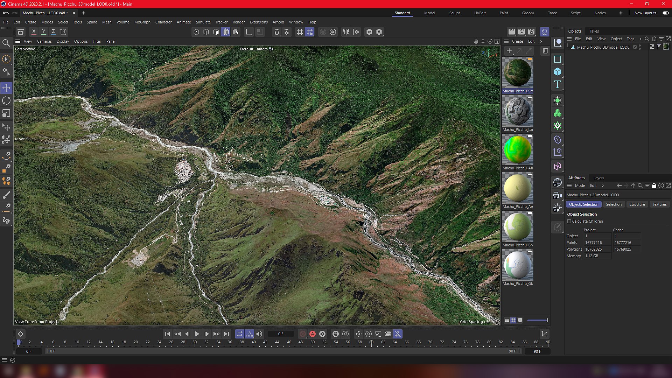This screenshot has width=672, height=378.
Task: Switch to the Sculpt layout tab
Action: click(x=455, y=13)
